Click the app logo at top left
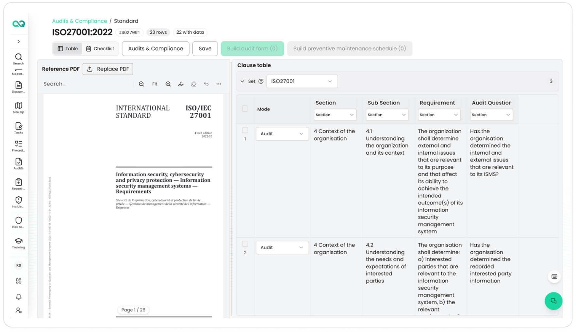This screenshot has height=332, width=576. pos(19,24)
